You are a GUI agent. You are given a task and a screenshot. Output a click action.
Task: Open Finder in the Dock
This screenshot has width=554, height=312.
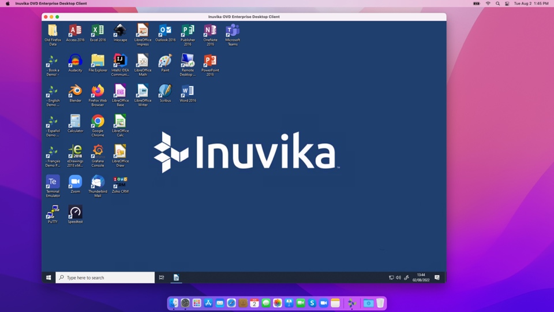click(x=174, y=303)
